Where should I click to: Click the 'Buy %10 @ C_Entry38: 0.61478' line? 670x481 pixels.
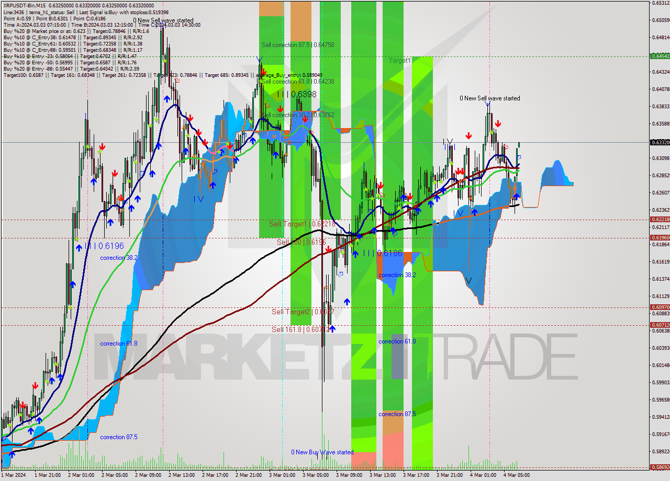(x=73, y=37)
